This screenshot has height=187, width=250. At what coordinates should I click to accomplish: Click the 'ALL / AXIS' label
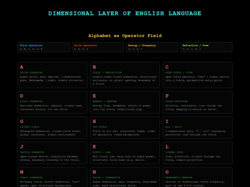(x=173, y=127)
